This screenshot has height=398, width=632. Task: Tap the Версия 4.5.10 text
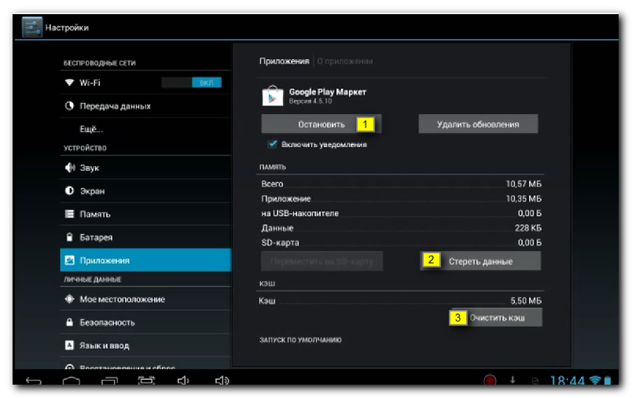[310, 101]
